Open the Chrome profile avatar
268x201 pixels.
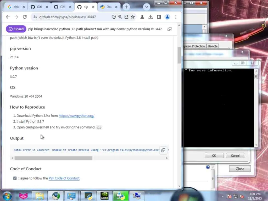(167, 17)
